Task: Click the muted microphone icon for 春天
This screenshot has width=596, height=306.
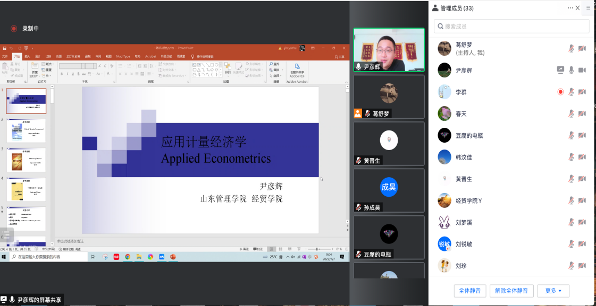Action: pos(571,113)
